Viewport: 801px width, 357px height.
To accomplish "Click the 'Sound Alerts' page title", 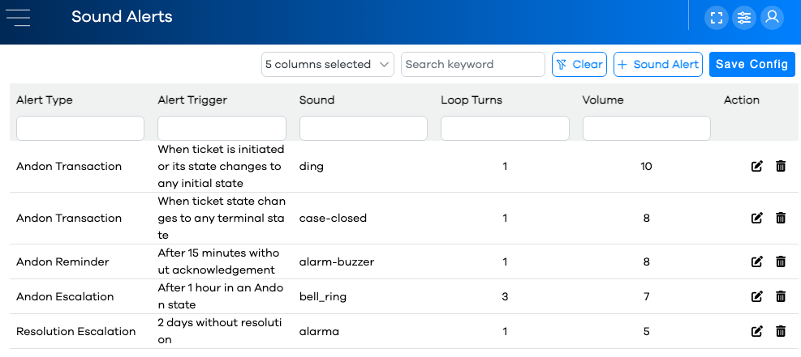I will 122,17.
